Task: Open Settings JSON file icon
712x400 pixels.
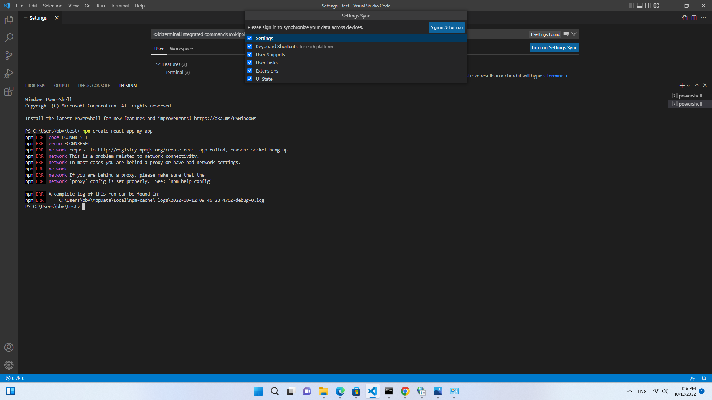Action: pyautogui.click(x=684, y=18)
